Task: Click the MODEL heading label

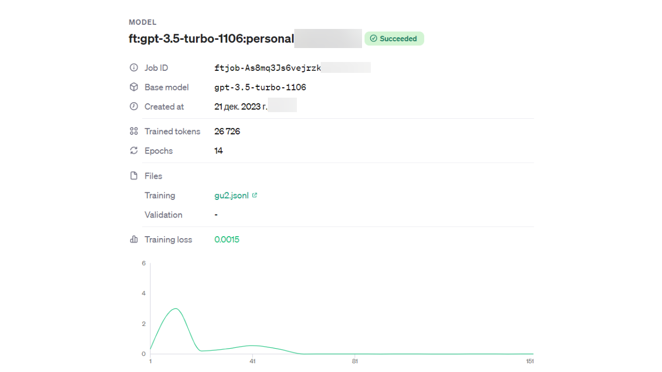Action: (143, 22)
